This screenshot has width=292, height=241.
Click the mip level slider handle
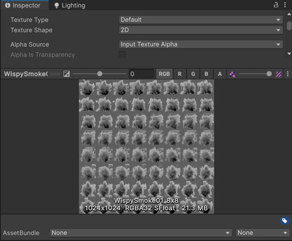click(269, 74)
